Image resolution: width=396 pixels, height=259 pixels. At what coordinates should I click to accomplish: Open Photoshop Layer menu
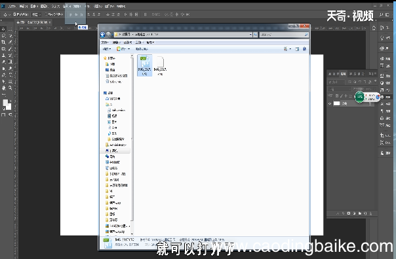(45, 7)
